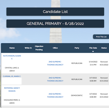This screenshot has width=109, height=108.
Task: Open Curran's 2ND SUPREME - THOMAS VACANCY office link
Action: (x=55, y=79)
